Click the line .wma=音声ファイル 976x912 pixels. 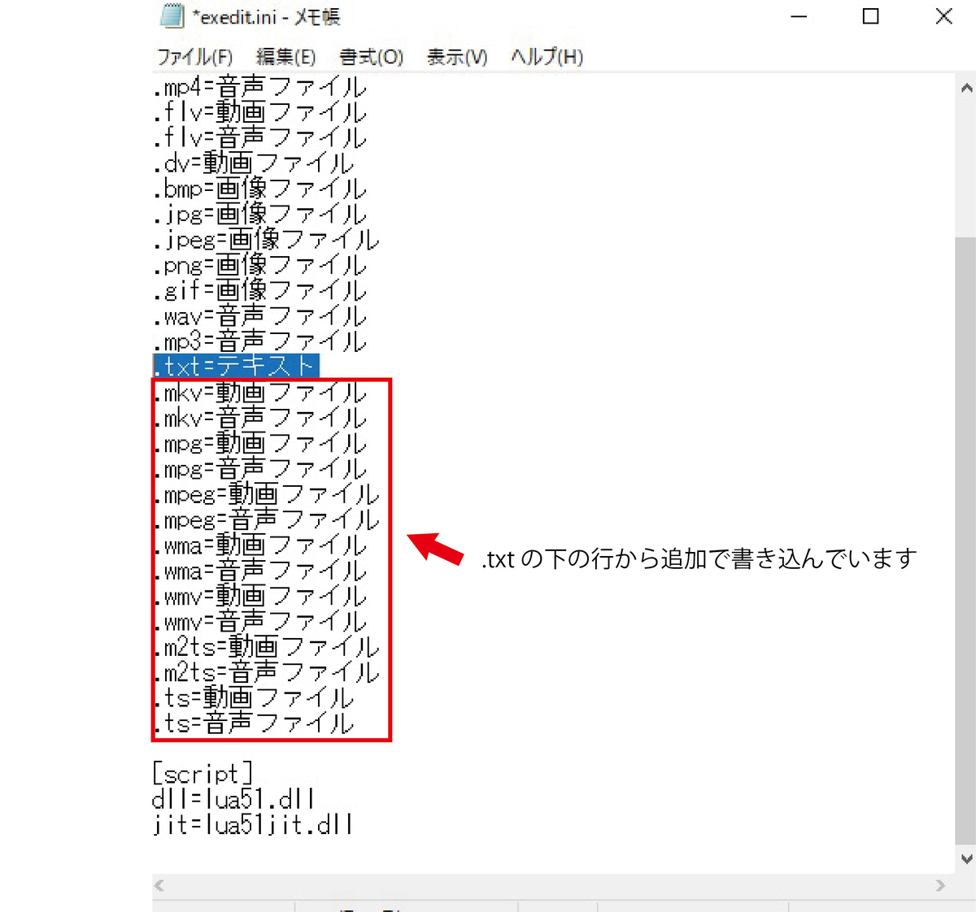click(x=259, y=571)
